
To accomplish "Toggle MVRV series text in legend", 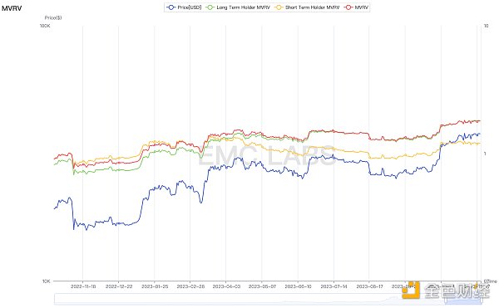I will (x=362, y=7).
